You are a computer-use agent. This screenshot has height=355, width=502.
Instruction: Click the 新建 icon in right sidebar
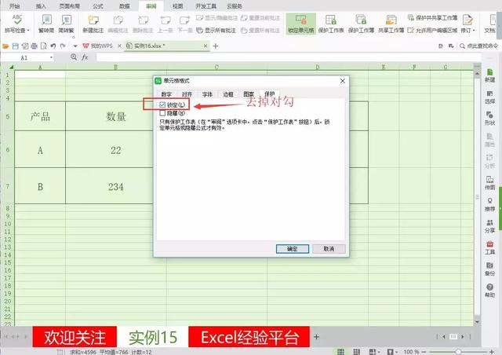coord(489,75)
